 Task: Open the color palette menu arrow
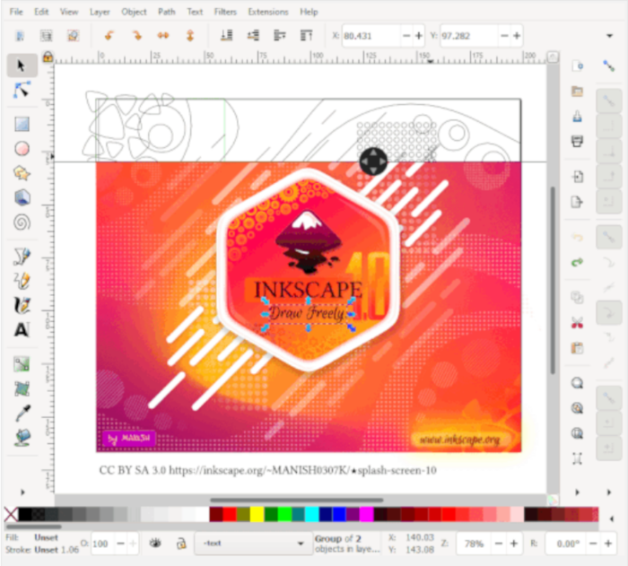pyautogui.click(x=612, y=518)
